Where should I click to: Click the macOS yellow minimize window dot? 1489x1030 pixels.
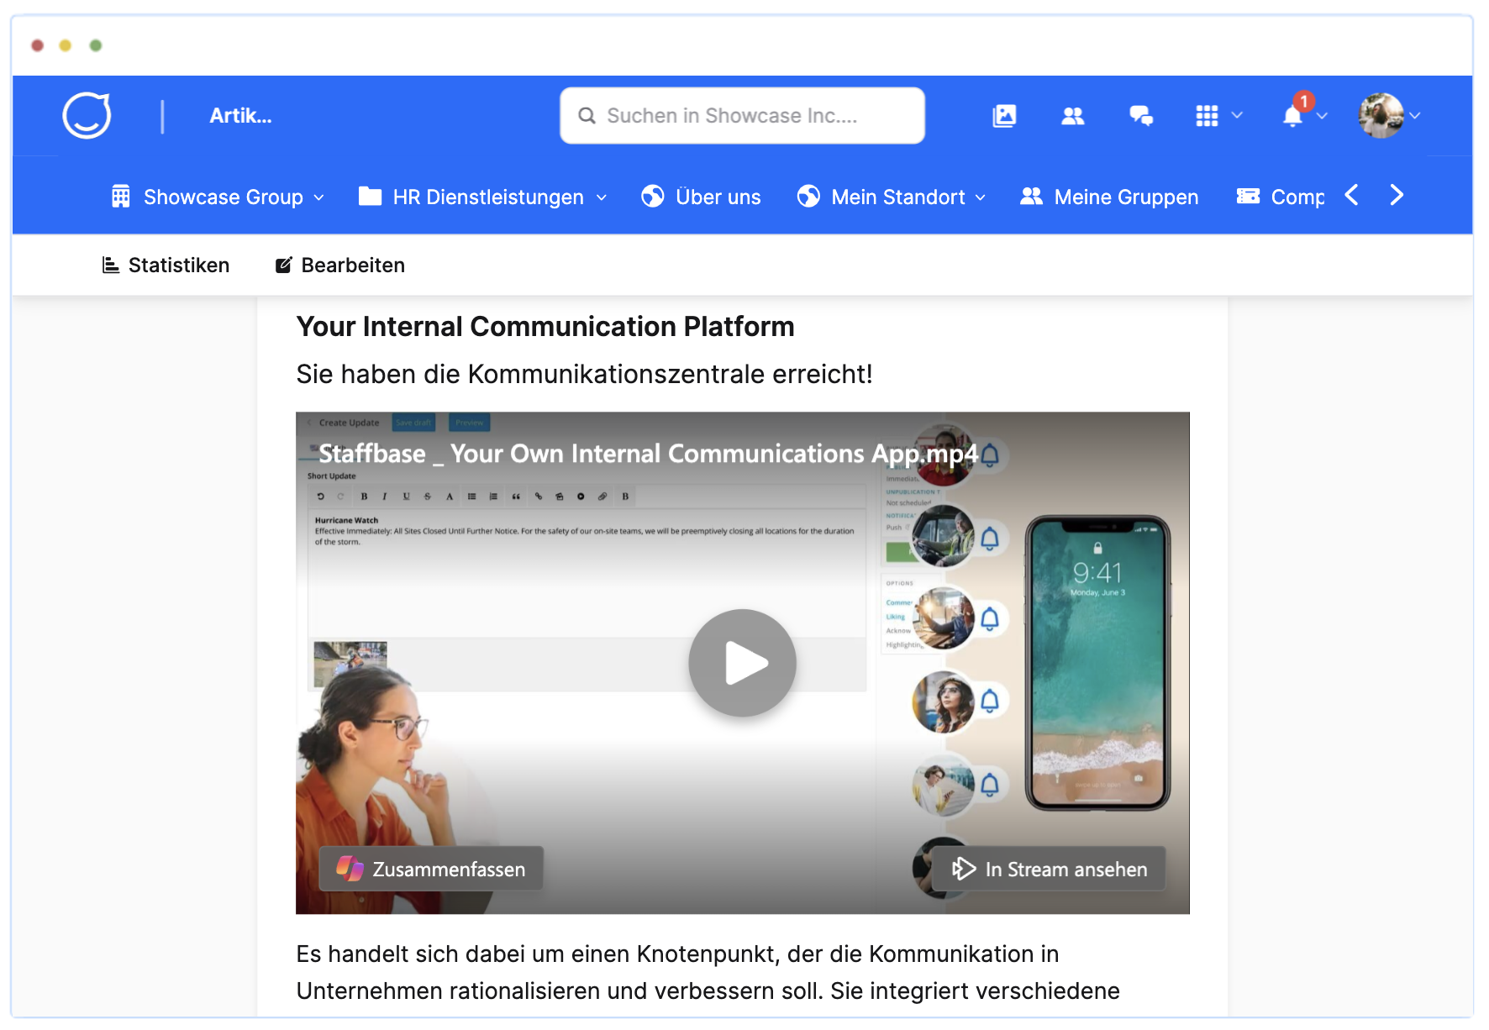66,45
